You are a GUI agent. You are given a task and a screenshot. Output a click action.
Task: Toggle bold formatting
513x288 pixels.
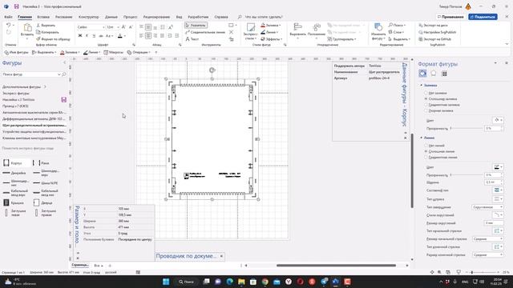pos(80,36)
